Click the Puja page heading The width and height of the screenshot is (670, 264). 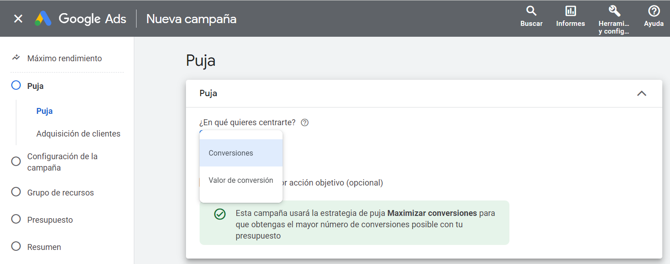coord(201,60)
